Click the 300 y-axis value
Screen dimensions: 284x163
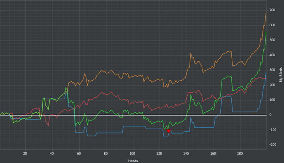[272, 70]
